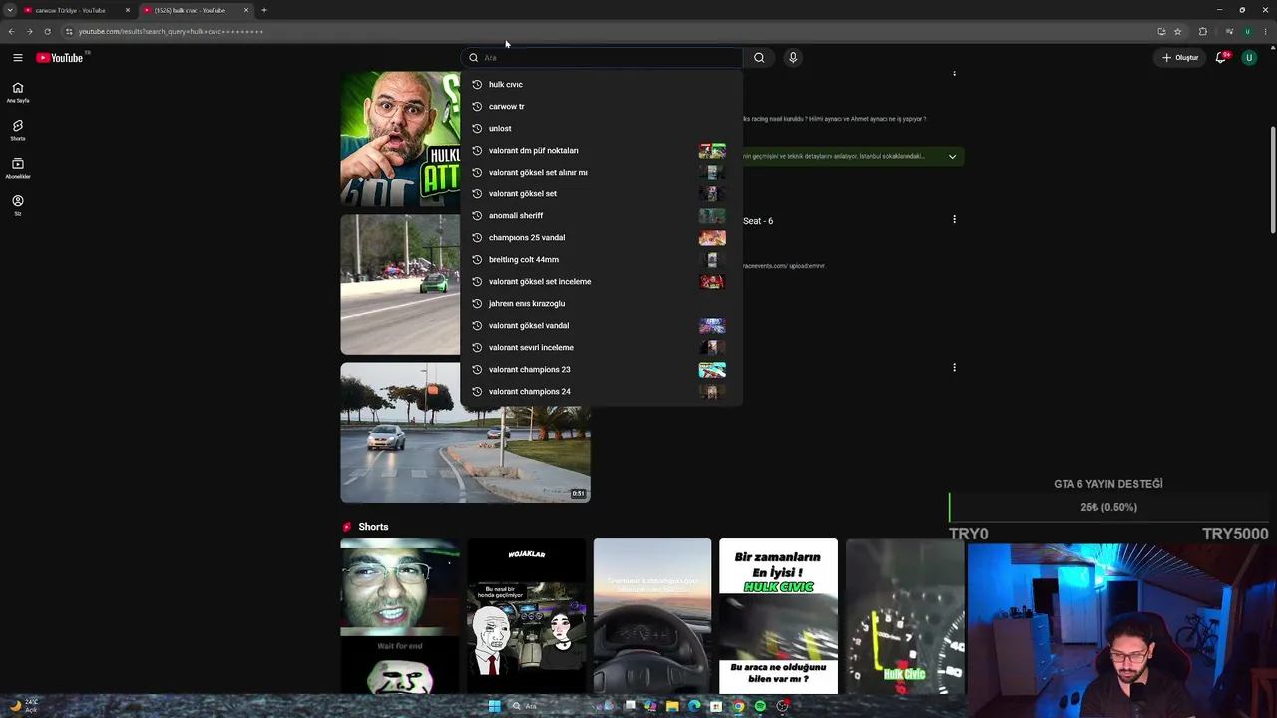Open options menu for the third video result

954,367
